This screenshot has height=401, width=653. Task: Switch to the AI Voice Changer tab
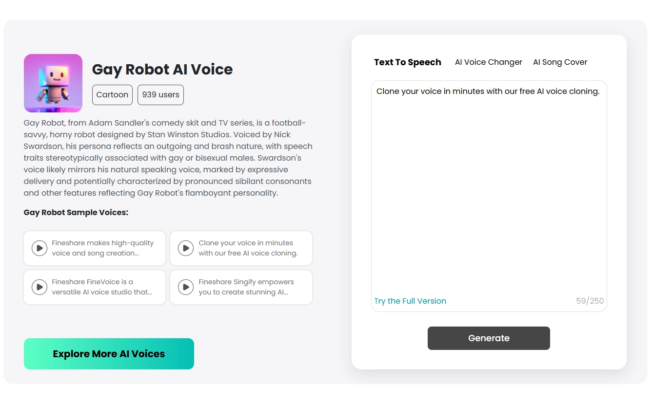[488, 62]
